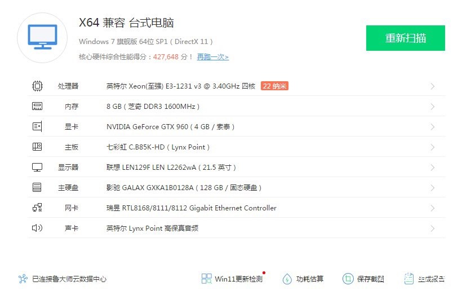Viewport: 462px width, 299px height.
Task: Click the cloud data center molecule icon
Action: pos(23,279)
